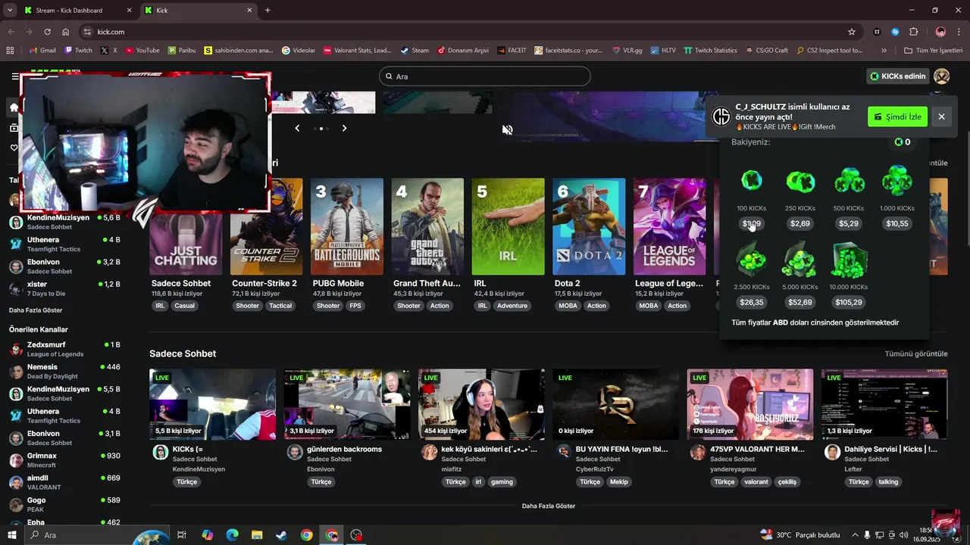Reload the kick.com page
The height and width of the screenshot is (545, 970).
47,32
